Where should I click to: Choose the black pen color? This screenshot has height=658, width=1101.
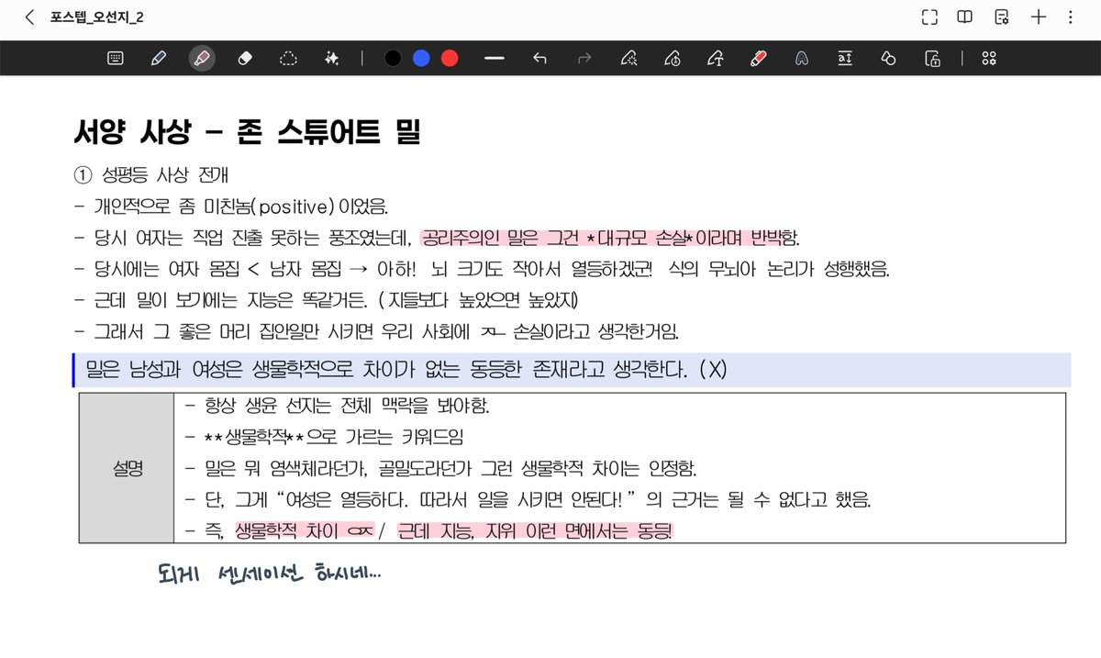pyautogui.click(x=393, y=59)
